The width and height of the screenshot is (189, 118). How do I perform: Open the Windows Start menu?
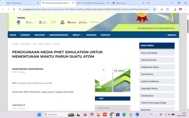(x=39, y=114)
